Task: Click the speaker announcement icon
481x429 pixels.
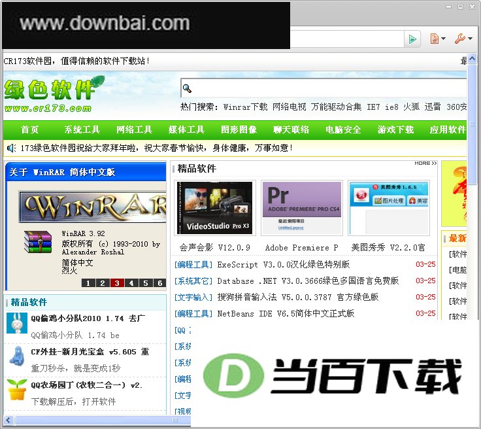Action: [x=11, y=148]
